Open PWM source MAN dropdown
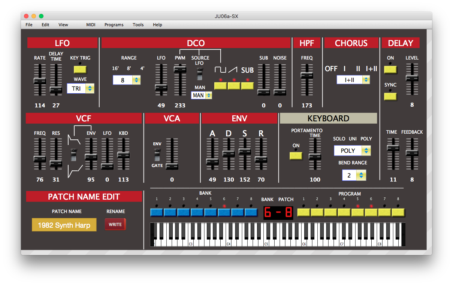Viewport: 453px width, 285px height. coord(202,95)
